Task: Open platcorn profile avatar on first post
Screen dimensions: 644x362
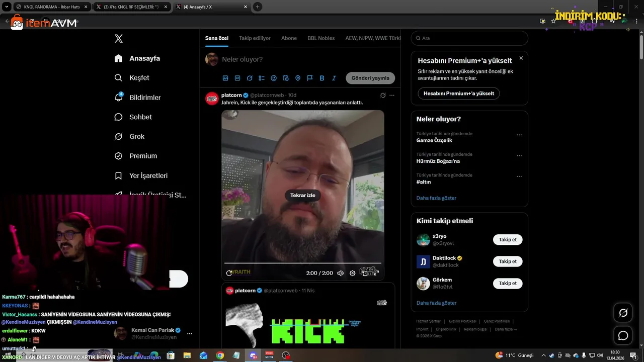Action: coord(212,99)
